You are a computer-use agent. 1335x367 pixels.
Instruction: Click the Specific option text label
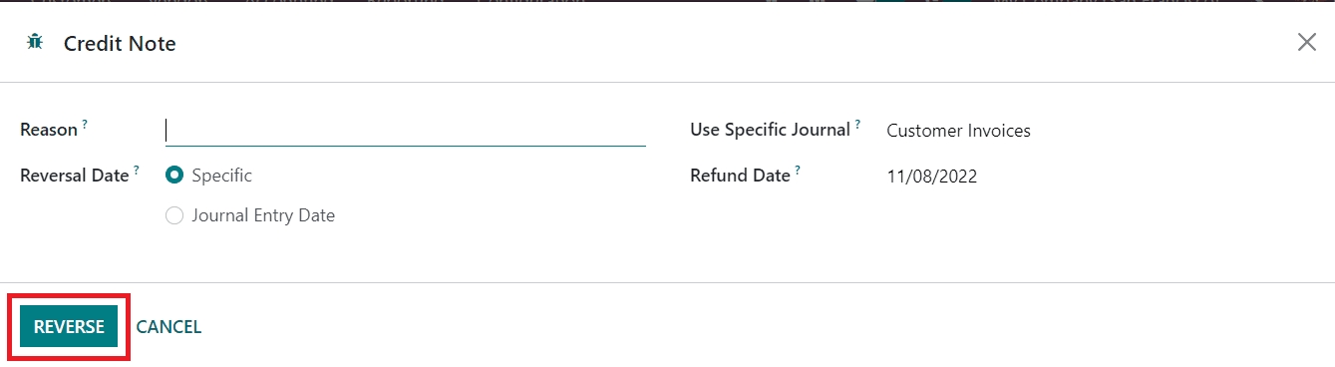tap(221, 176)
